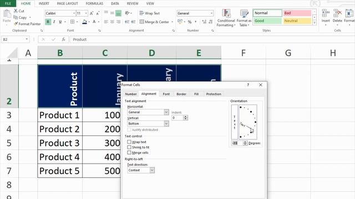Click the Indent spinner arrows
The image size is (355, 199).
[185, 118]
